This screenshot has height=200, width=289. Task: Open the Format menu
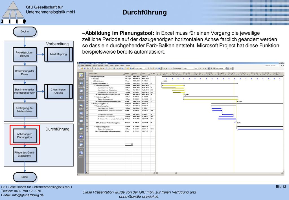[x=106, y=65]
